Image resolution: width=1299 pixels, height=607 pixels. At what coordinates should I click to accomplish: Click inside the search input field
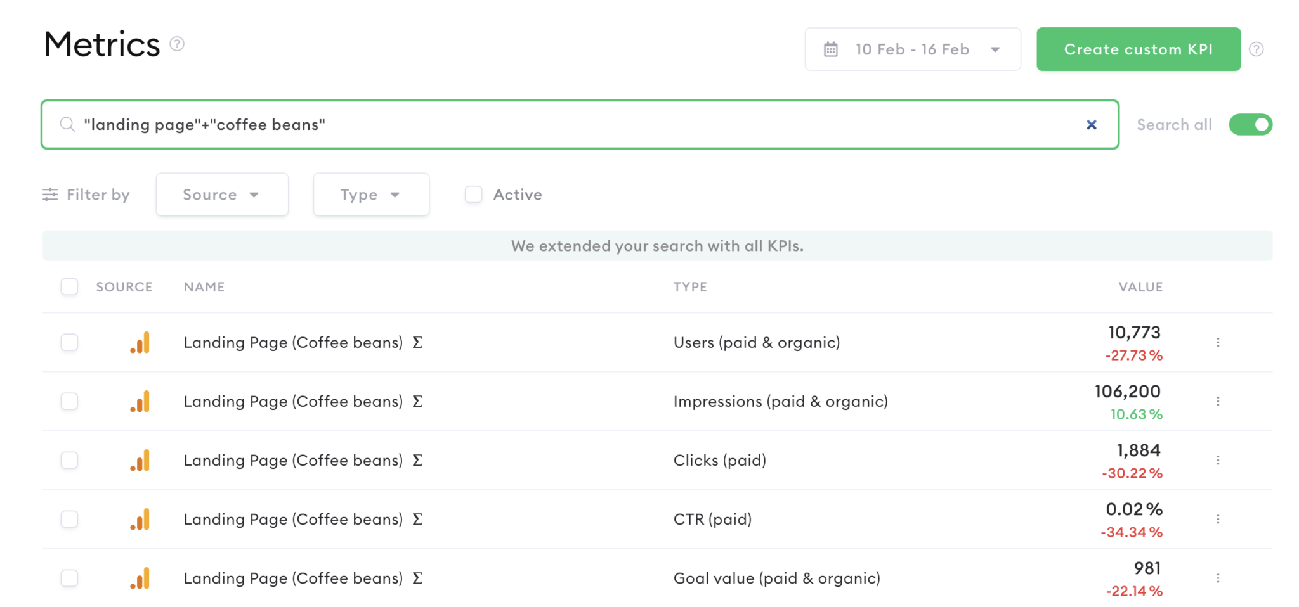tap(507, 124)
